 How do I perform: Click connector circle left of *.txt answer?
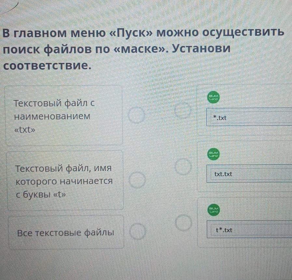[x=184, y=110]
